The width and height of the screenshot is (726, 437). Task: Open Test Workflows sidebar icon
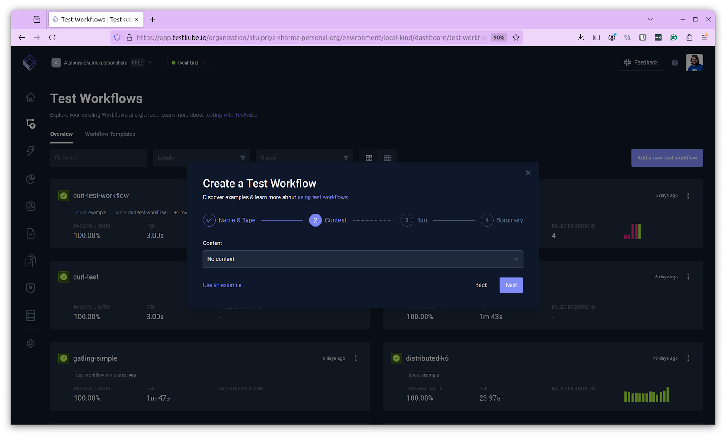click(x=30, y=124)
